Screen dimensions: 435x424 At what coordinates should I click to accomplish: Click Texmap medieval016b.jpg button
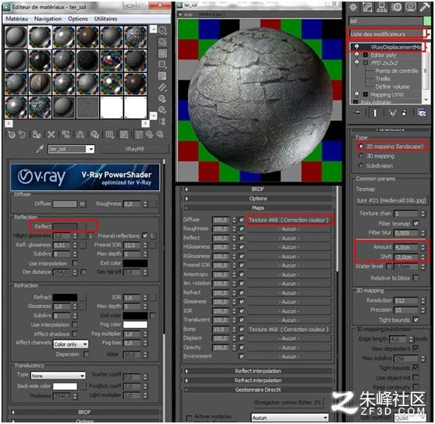(391, 200)
